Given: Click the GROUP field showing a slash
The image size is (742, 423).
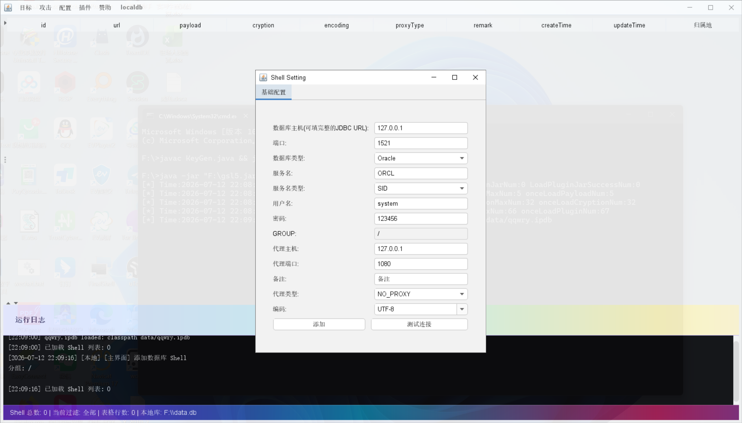Looking at the screenshot, I should pos(421,234).
